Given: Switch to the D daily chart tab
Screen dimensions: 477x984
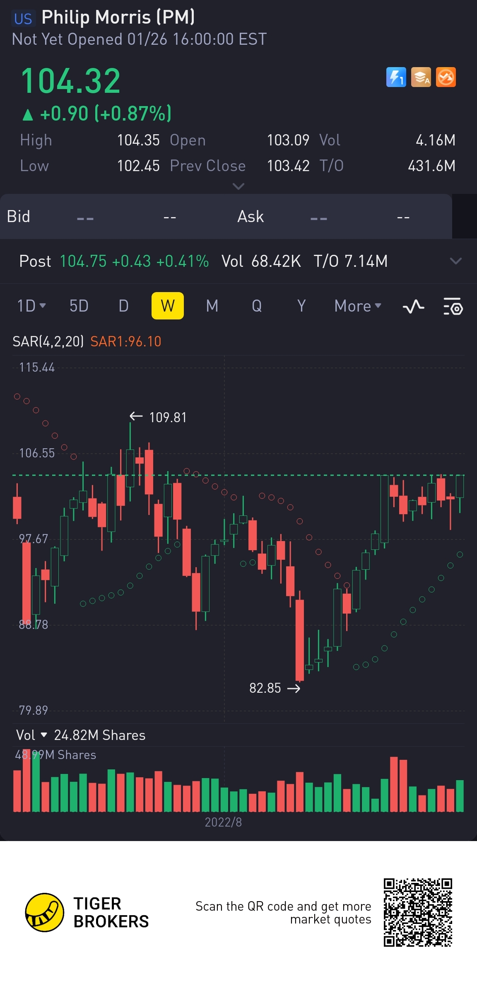Looking at the screenshot, I should (123, 306).
